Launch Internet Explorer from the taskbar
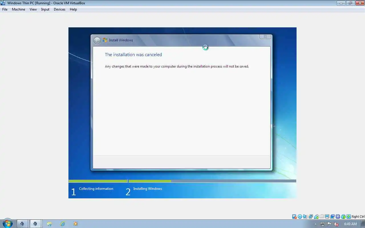The width and height of the screenshot is (365, 228). 62,224
